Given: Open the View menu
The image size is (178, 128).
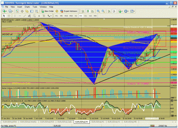Looking at the screenshot, I should 13,7.
